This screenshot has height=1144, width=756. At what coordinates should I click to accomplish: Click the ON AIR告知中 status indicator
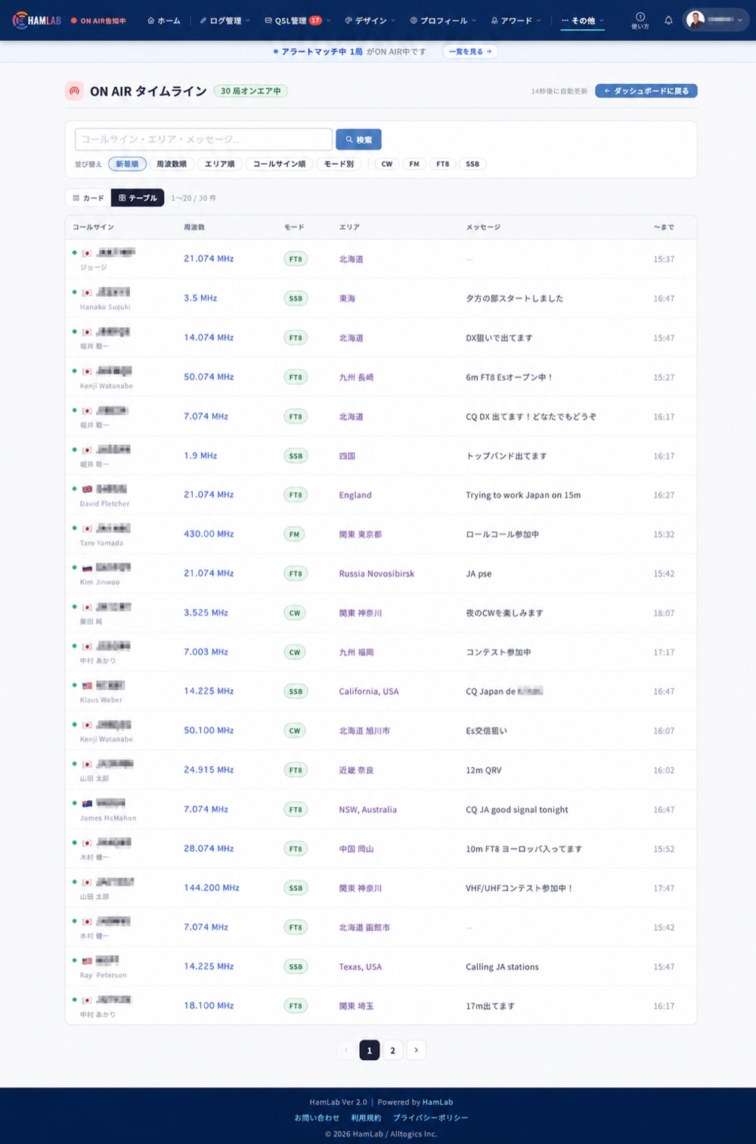[98, 20]
